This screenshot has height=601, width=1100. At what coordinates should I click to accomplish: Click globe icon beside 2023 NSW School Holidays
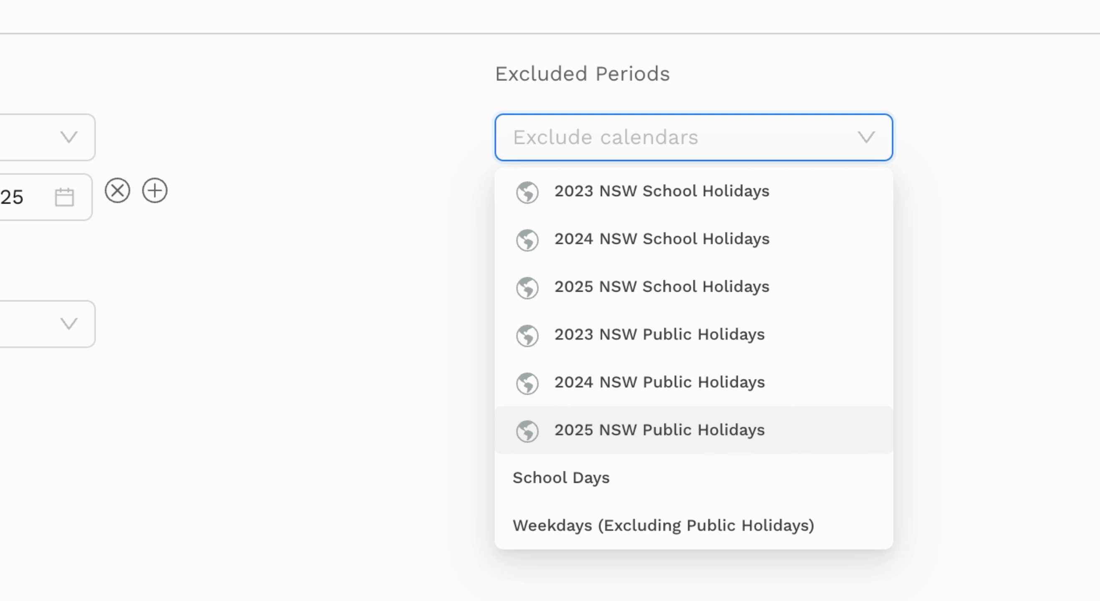click(x=527, y=192)
